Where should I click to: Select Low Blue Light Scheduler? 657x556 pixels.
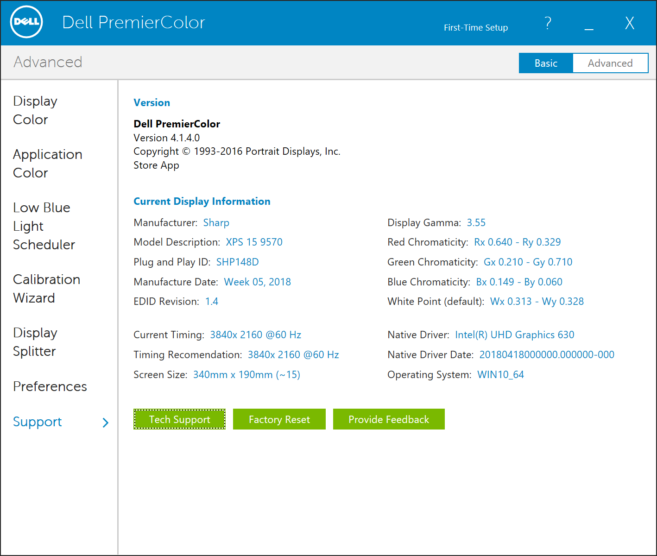point(44,226)
